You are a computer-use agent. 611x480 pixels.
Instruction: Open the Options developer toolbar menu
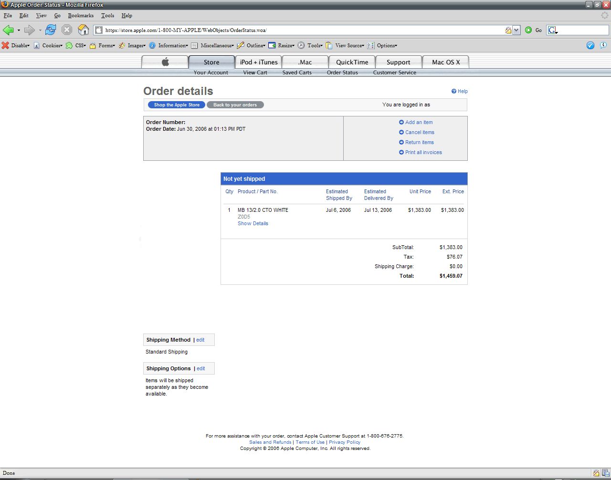(x=382, y=45)
